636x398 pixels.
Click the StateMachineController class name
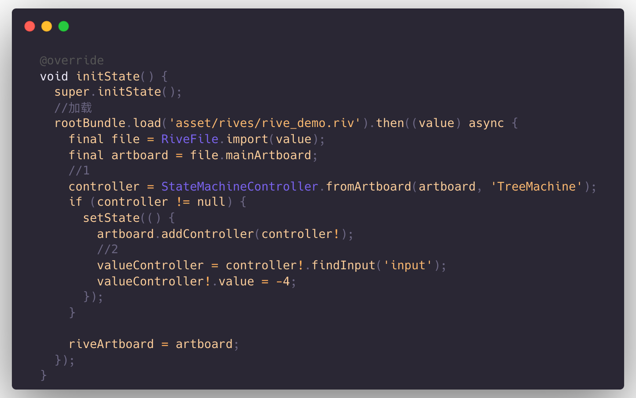(x=239, y=187)
